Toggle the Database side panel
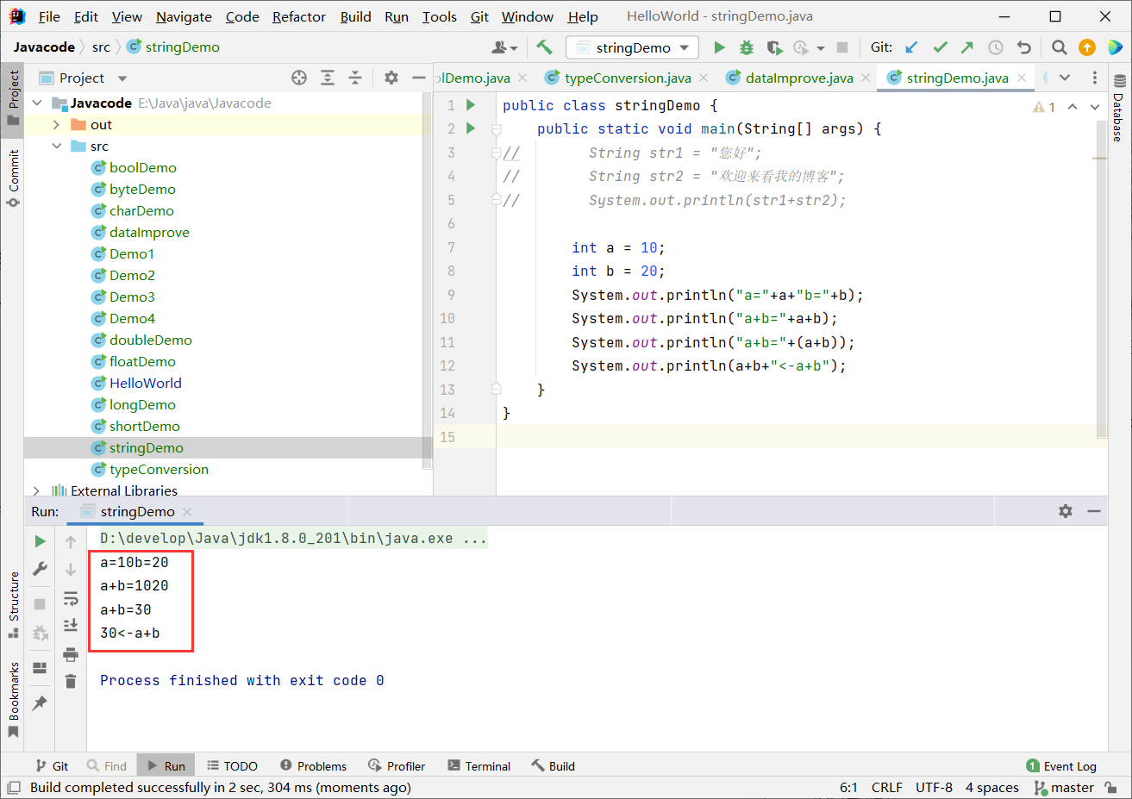Screen dimensions: 1132x799 tap(1118, 107)
